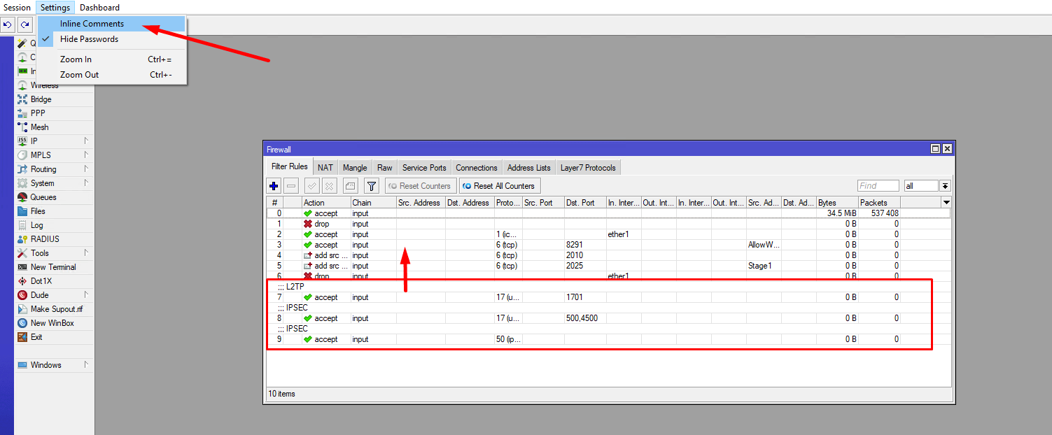Click the enable (checkmark) icon in Firewall toolbar
1052x435 pixels.
click(312, 186)
